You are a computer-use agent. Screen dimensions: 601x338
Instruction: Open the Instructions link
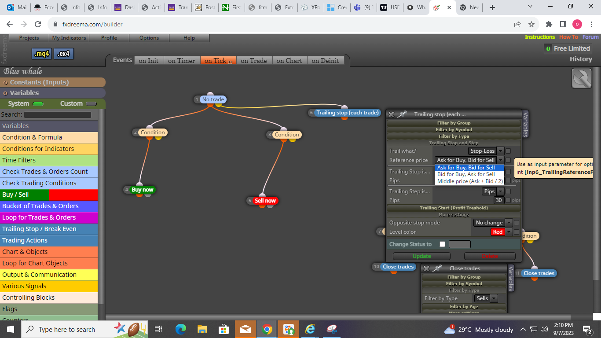tap(540, 37)
